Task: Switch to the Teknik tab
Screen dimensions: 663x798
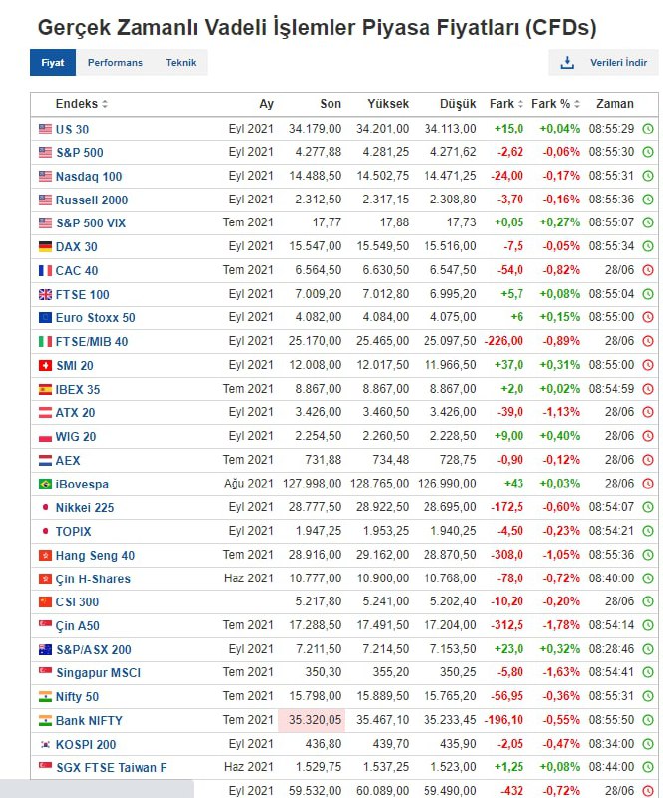Action: click(181, 63)
